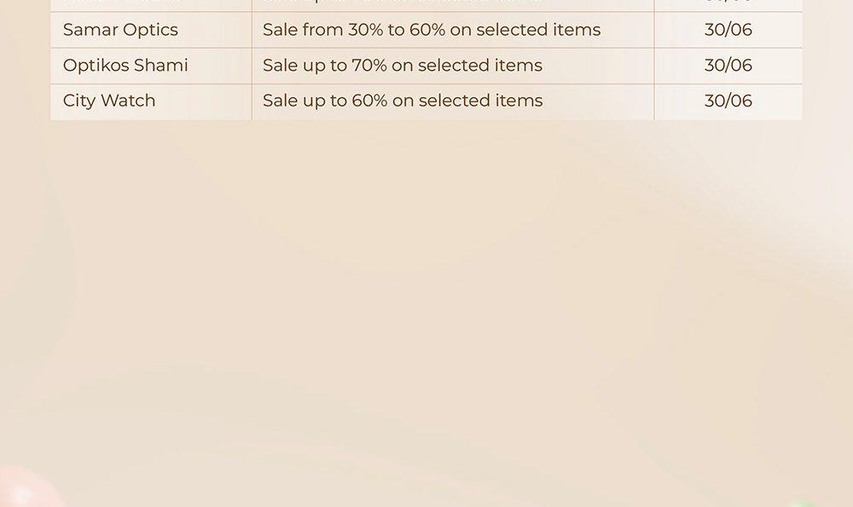Image resolution: width=853 pixels, height=507 pixels.
Task: Click the 30/06 date in Samar Optics row
Action: [728, 29]
